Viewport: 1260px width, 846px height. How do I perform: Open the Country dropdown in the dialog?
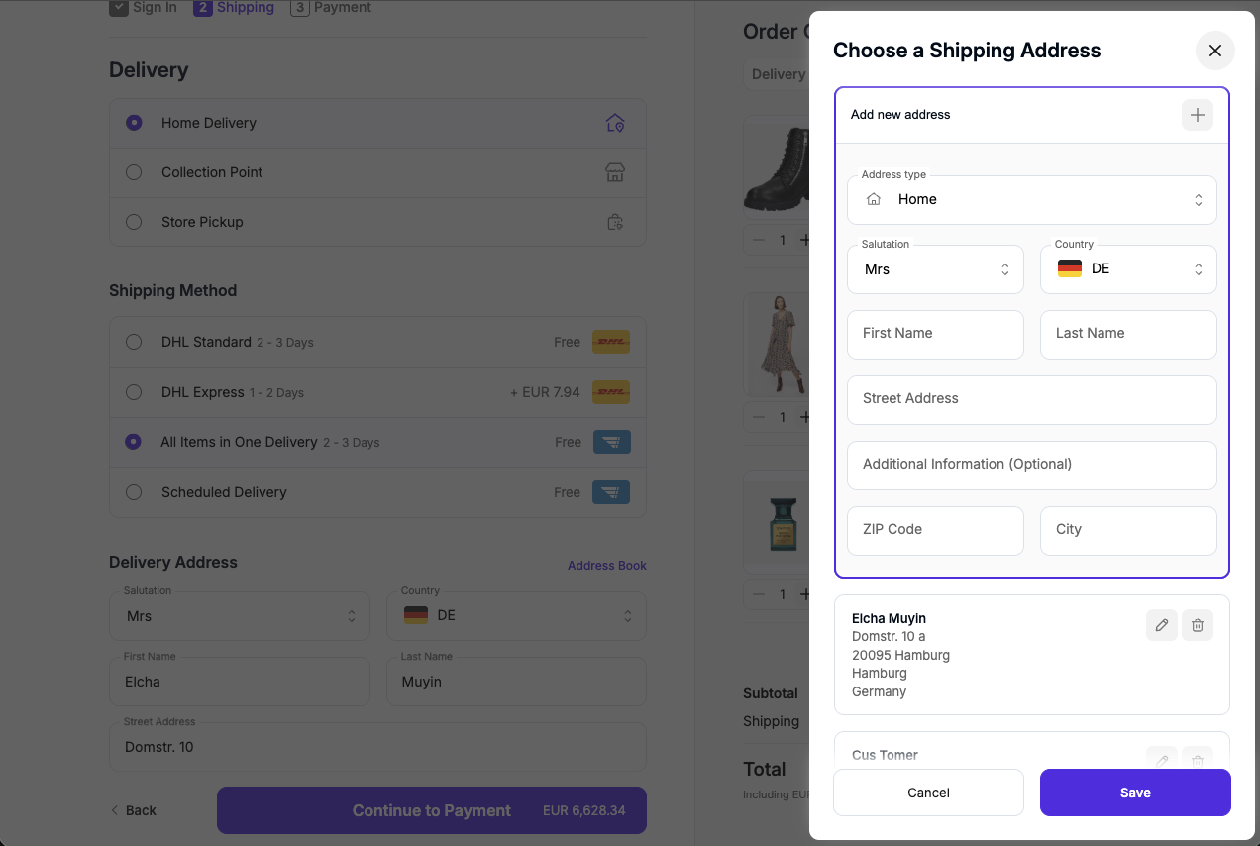pos(1128,269)
